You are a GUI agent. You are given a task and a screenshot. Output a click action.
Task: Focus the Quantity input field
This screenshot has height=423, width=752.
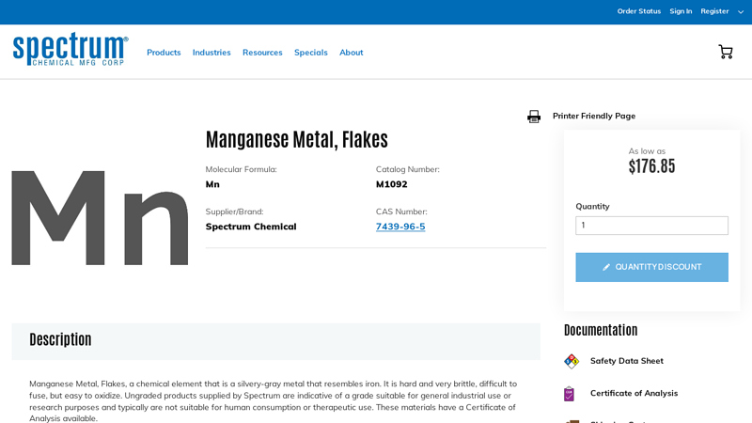tap(651, 226)
